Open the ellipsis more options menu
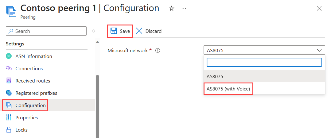 [x=184, y=8]
